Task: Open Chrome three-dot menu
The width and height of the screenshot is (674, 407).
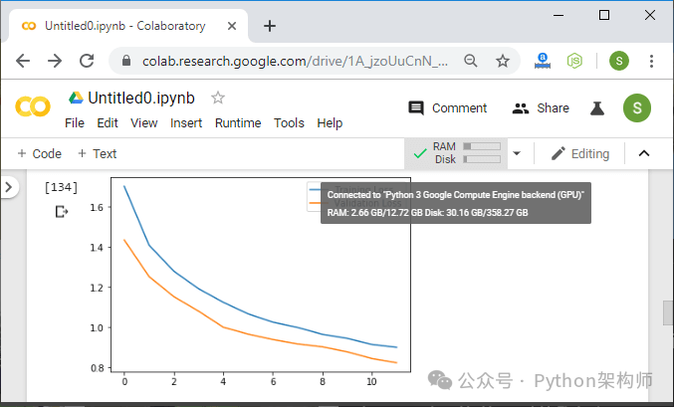Action: pos(652,61)
